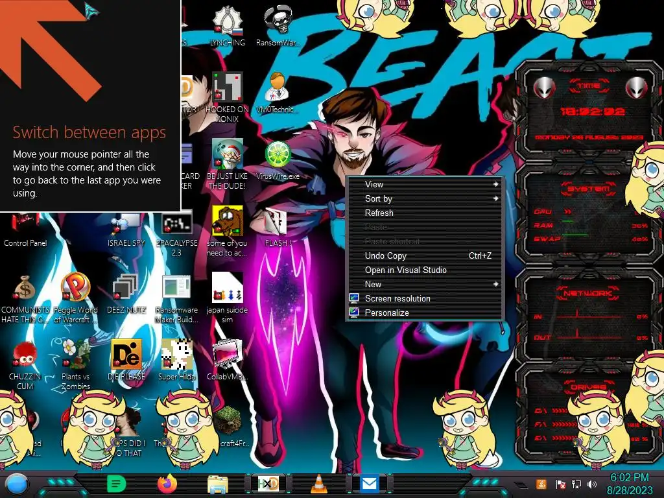Image resolution: width=664 pixels, height=498 pixels.
Task: Expand the Sort by submenu
Action: click(x=425, y=198)
